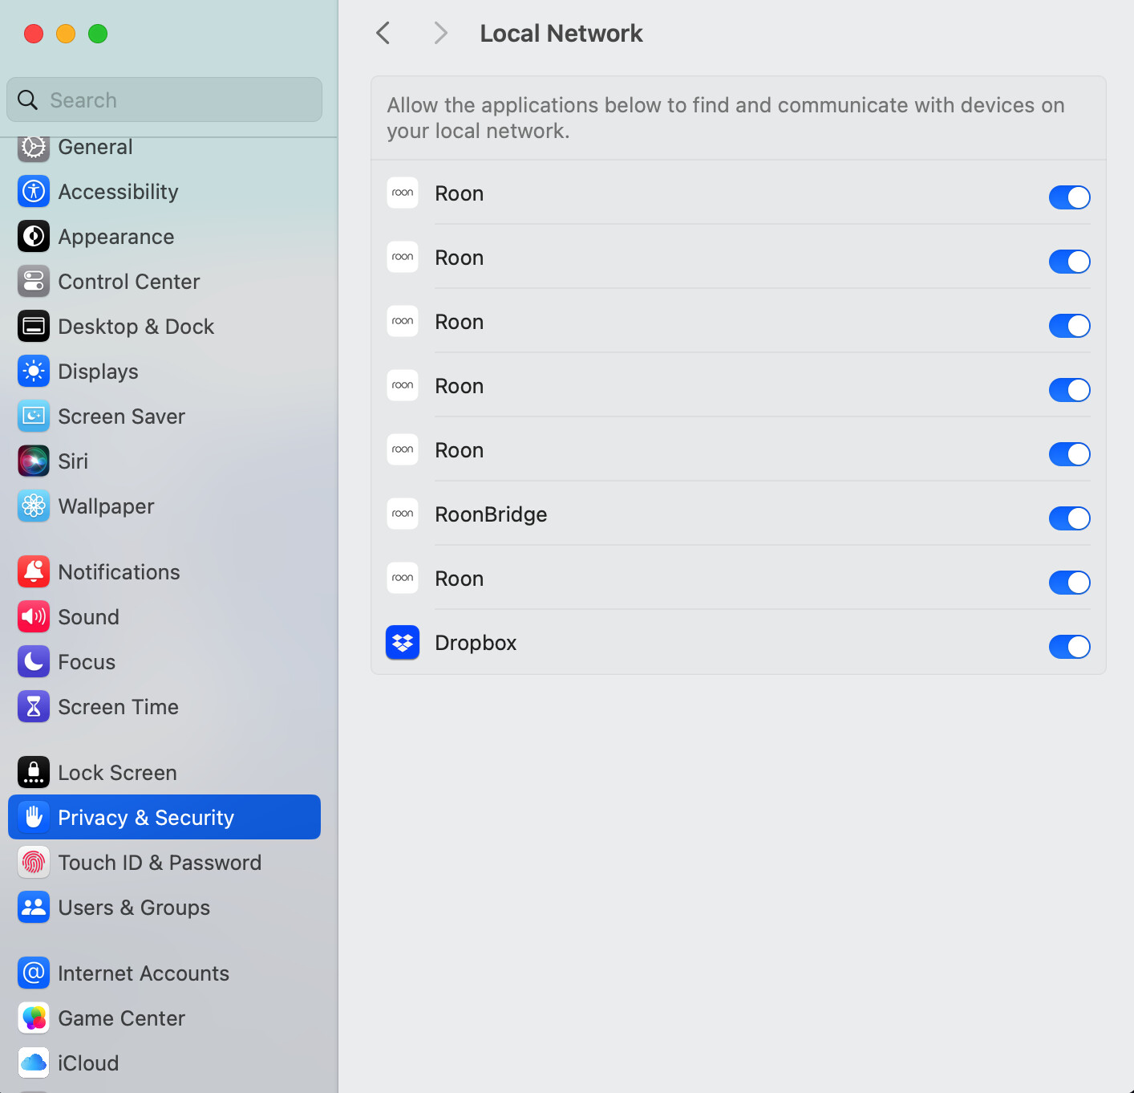Screen dimensions: 1134x1093
Task: Open the Lock Screen settings
Action: pyautogui.click(x=117, y=773)
